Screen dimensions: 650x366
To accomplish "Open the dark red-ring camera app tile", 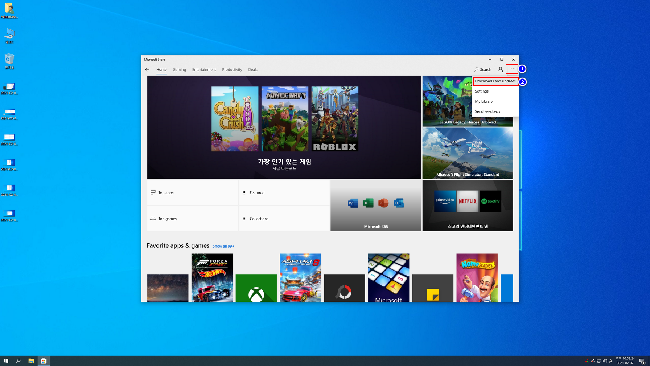I will click(344, 288).
